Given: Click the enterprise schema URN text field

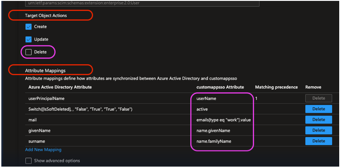Looking at the screenshot, I should (142, 3).
